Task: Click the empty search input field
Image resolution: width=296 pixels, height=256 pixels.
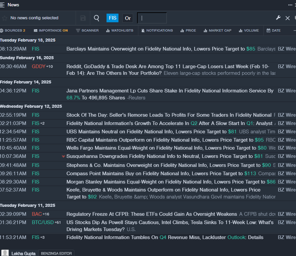Action: point(152,18)
